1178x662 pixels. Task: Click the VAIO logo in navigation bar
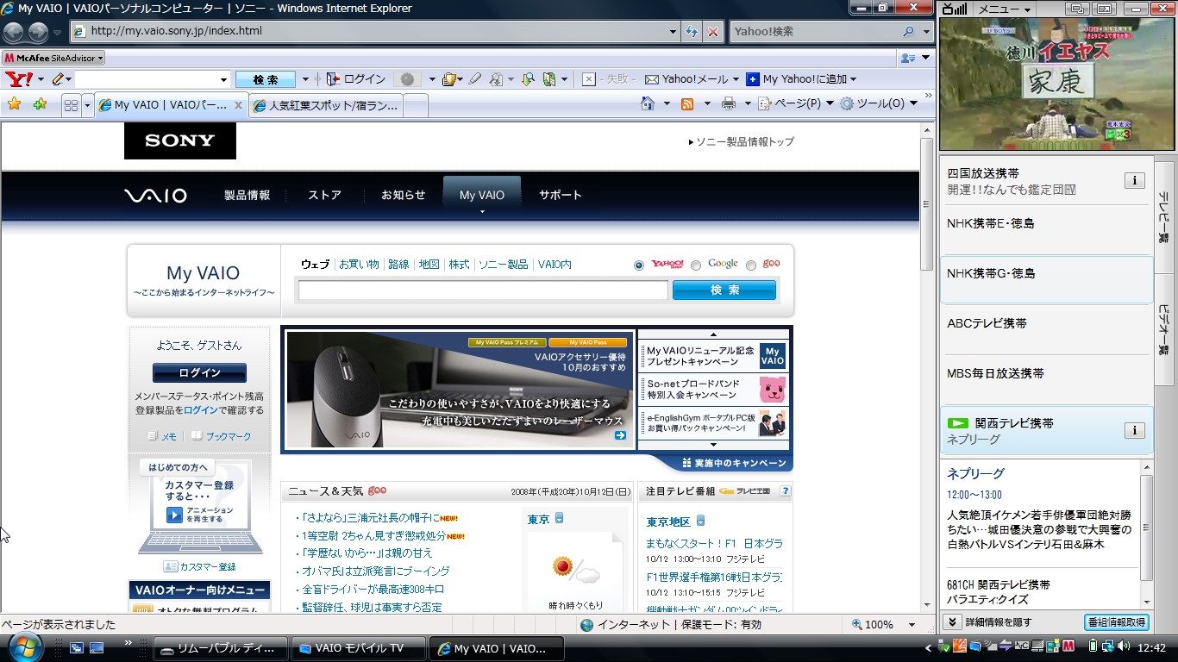click(155, 196)
